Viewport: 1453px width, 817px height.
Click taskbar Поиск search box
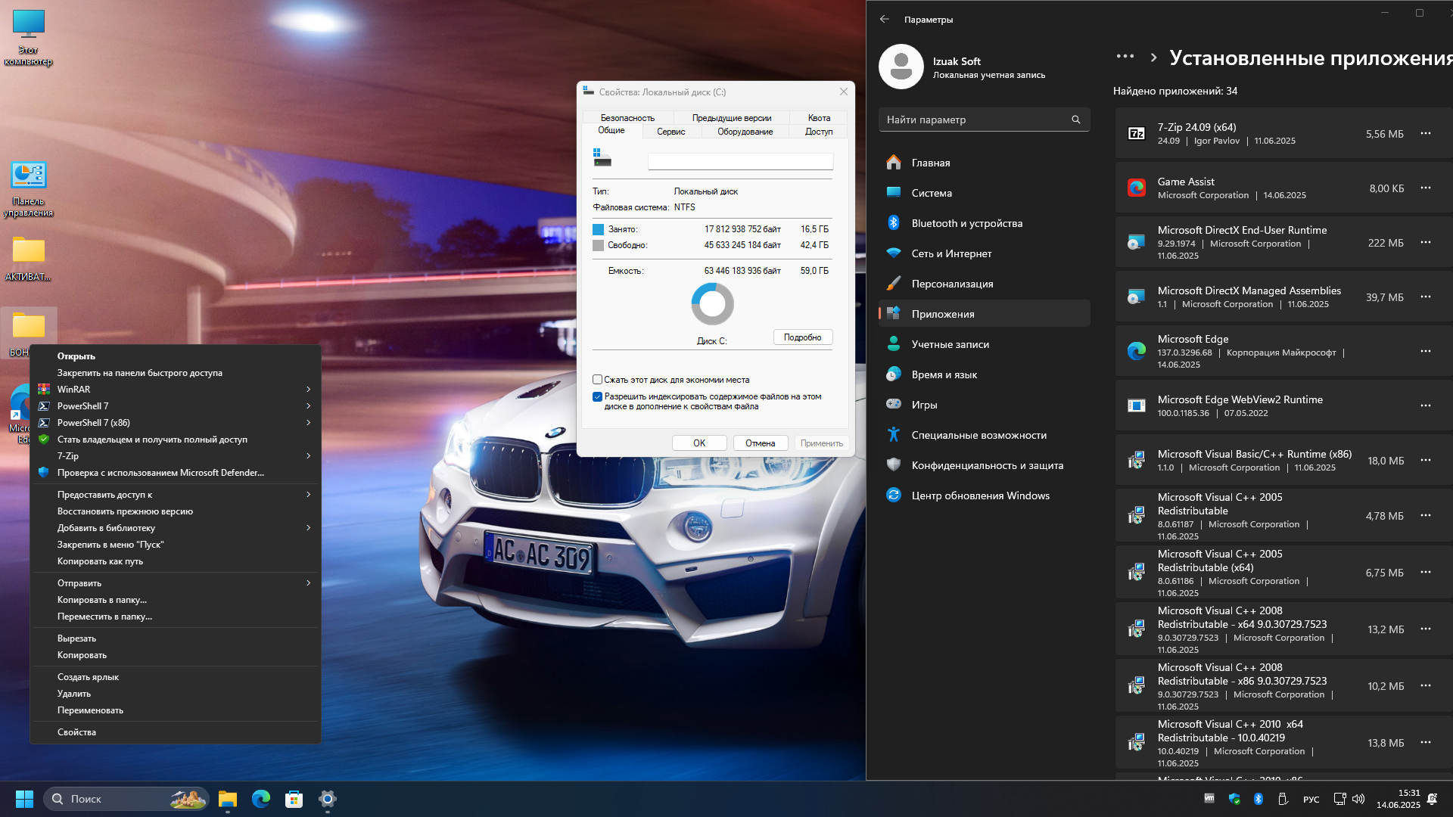[x=126, y=799]
